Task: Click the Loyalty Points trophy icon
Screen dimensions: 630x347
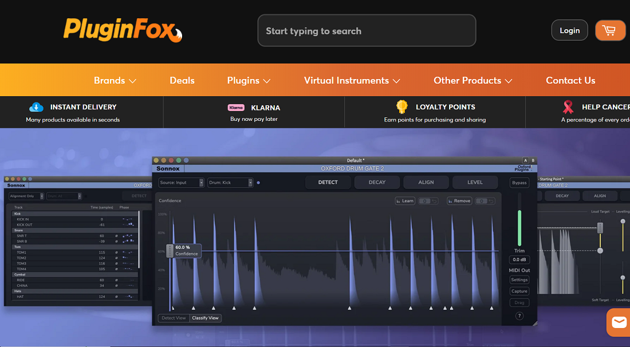Action: (x=402, y=107)
